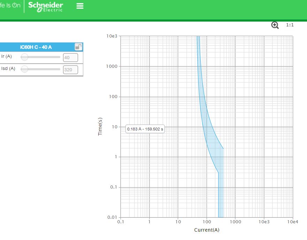Screen dimensions: 307x240
Task: Click the Ir (A) label
Action: pos(7,56)
